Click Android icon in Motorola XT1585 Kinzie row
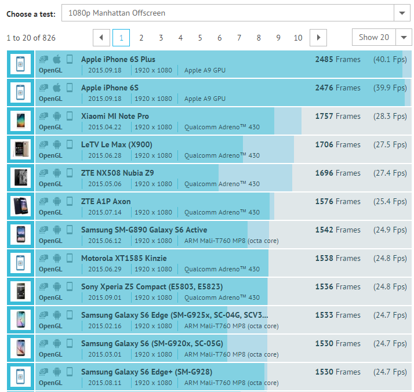The height and width of the screenshot is (392, 414). [x=57, y=258]
